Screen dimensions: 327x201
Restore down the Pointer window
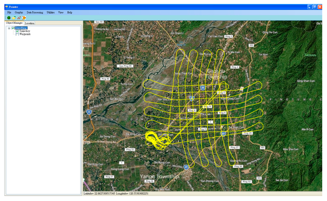pyautogui.click(x=315, y=7)
